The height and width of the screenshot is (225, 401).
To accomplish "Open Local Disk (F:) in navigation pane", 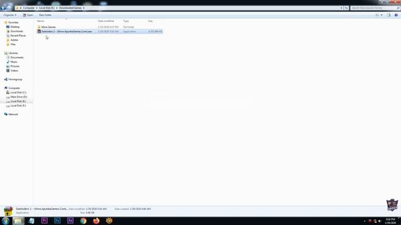I will point(18,106).
